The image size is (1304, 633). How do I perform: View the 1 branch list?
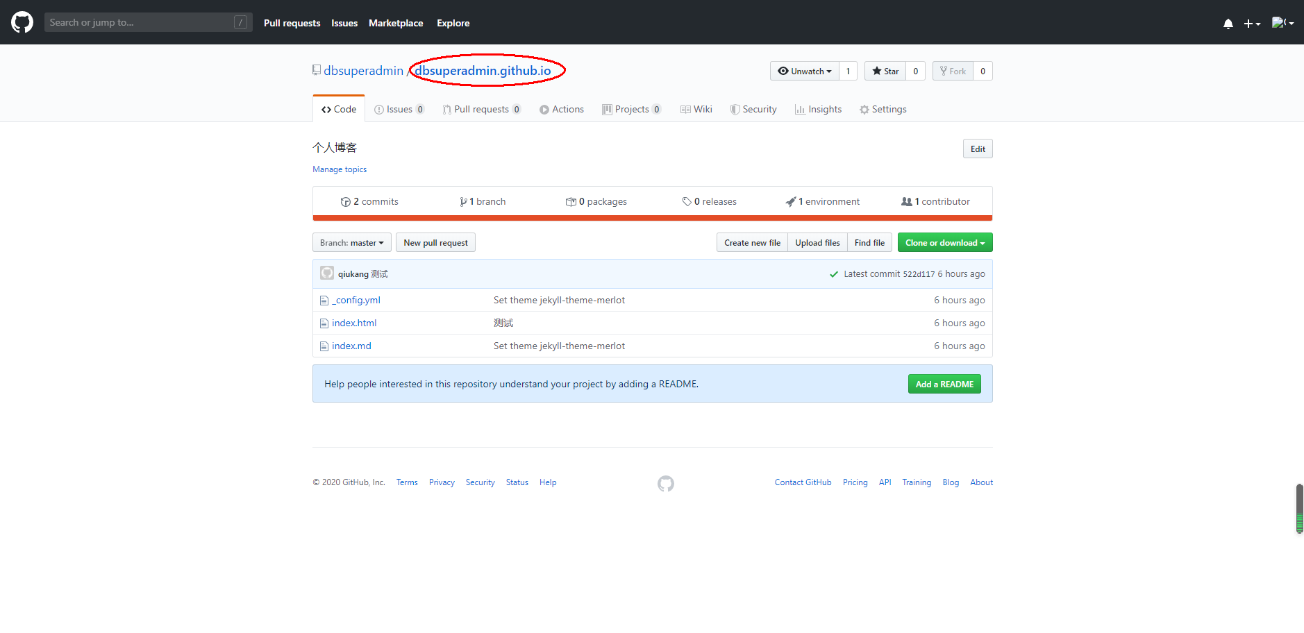click(483, 201)
